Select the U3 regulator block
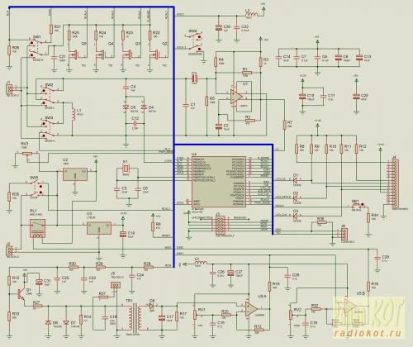 click(x=99, y=228)
